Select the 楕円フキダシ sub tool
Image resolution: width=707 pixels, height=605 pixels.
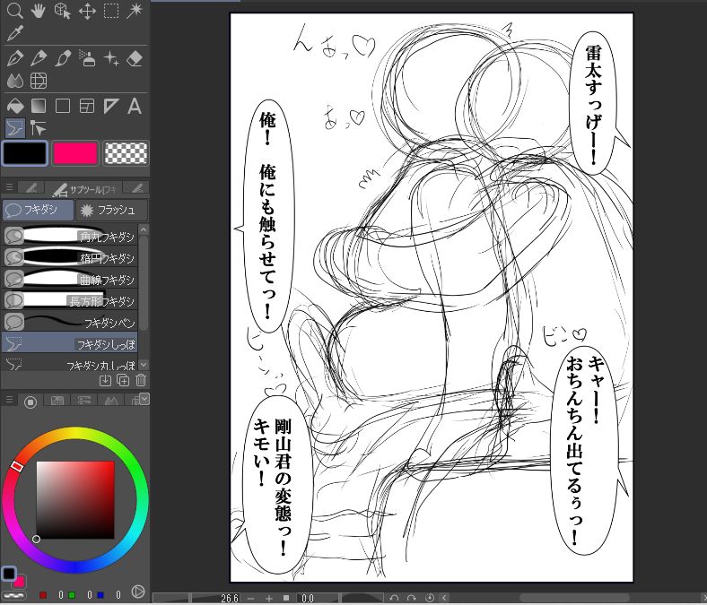[x=70, y=257]
